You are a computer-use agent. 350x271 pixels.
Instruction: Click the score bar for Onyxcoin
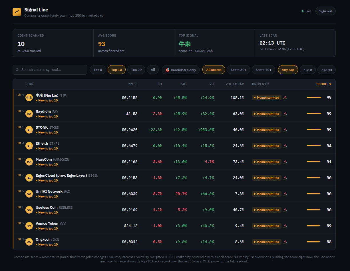[314, 242]
